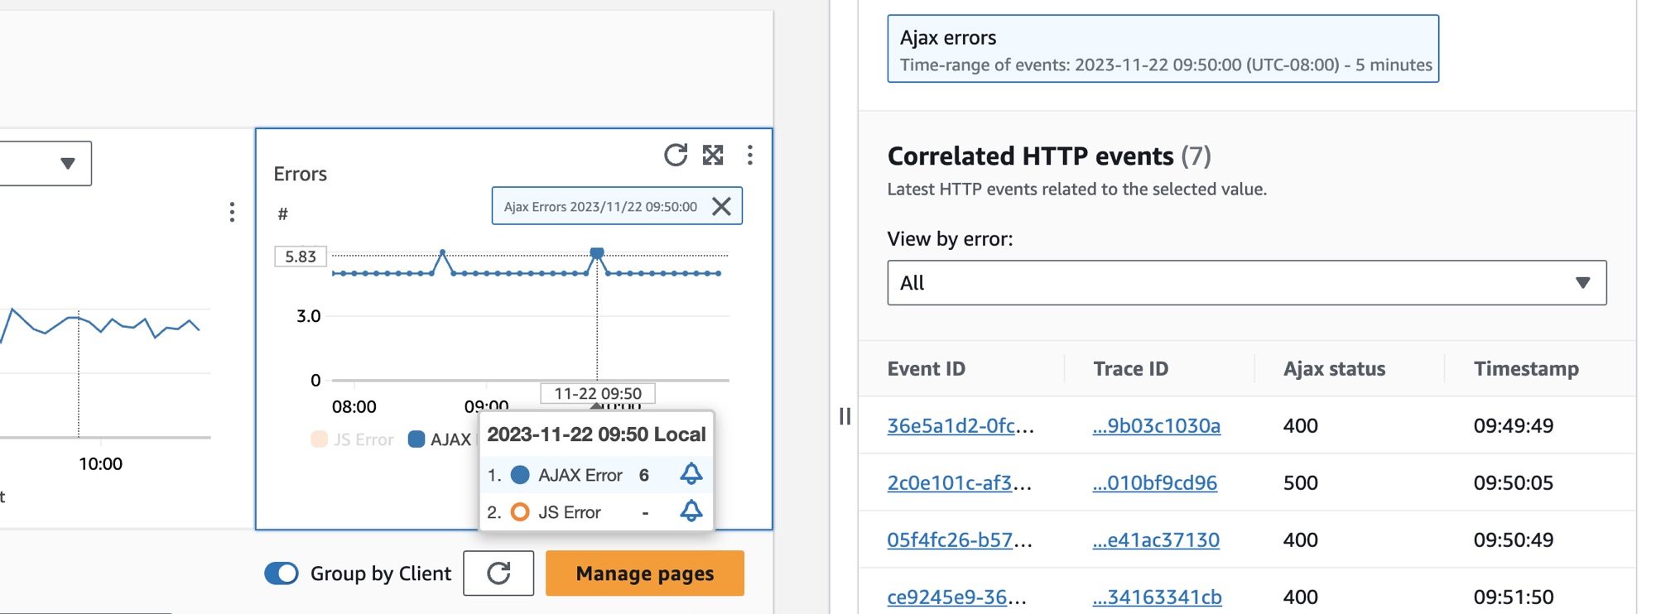
Task: Toggle AJAX legend series visibility
Action: tap(439, 439)
